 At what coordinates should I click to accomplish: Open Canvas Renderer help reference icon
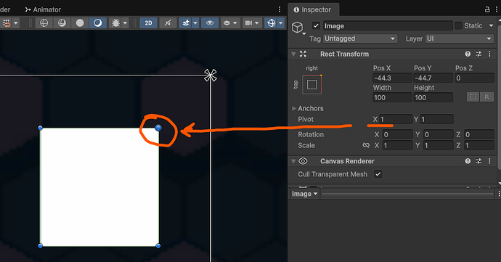[468, 161]
